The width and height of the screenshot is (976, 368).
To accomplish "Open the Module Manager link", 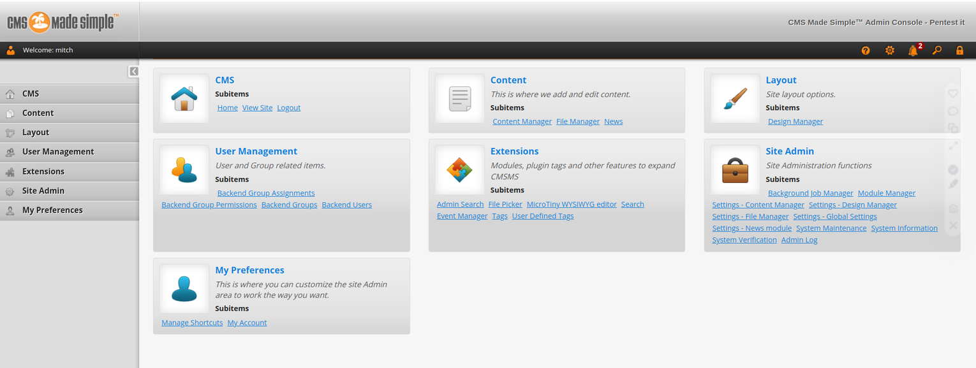I will pos(887,193).
